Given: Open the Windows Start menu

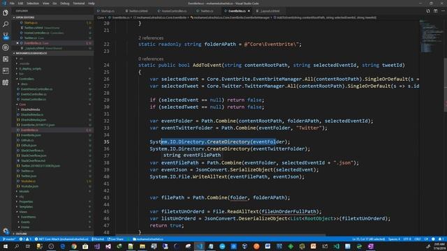Looking at the screenshot, I should click(x=6, y=246).
